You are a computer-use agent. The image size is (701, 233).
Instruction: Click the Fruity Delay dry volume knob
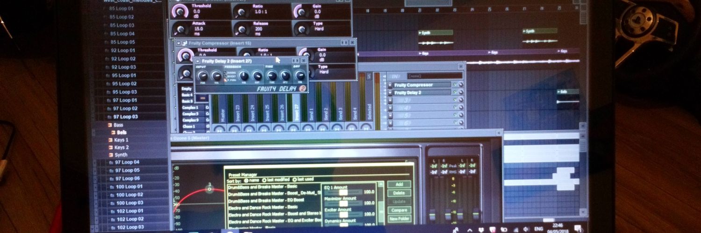[300, 75]
